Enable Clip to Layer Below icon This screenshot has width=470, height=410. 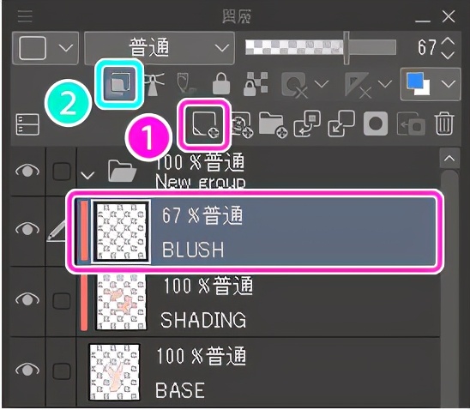pyautogui.click(x=118, y=83)
